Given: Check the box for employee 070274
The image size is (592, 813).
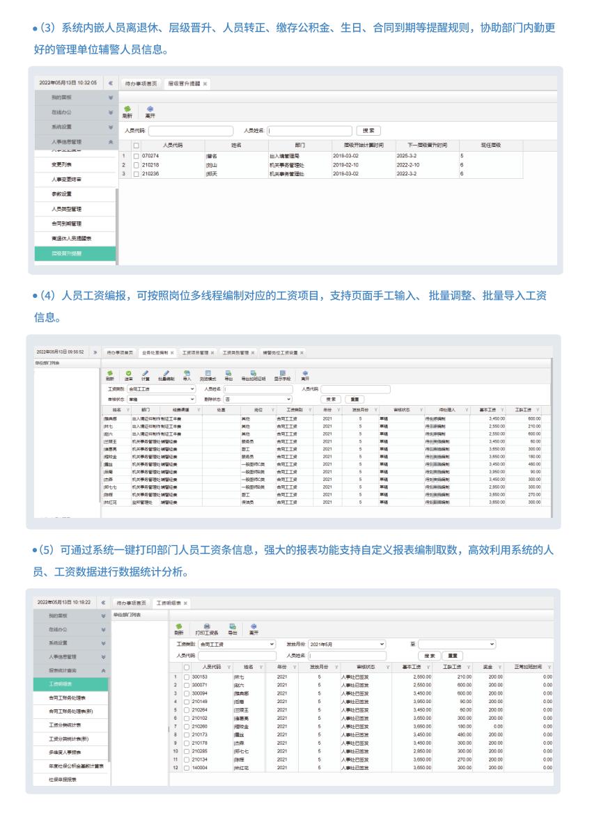Looking at the screenshot, I should 137,156.
